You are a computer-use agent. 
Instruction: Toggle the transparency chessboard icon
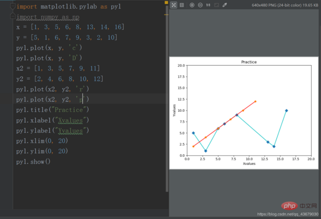click(174, 5)
